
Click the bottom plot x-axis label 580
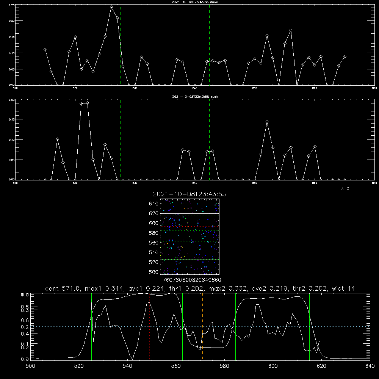(224, 366)
